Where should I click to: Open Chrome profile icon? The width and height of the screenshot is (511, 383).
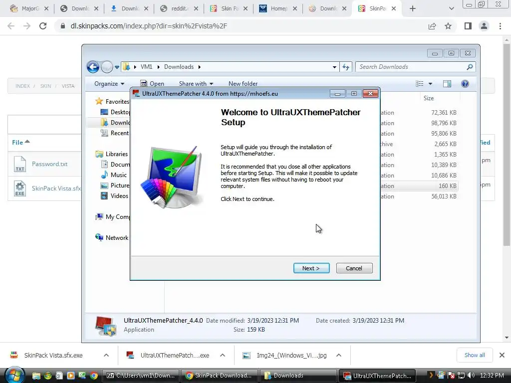coord(484,26)
